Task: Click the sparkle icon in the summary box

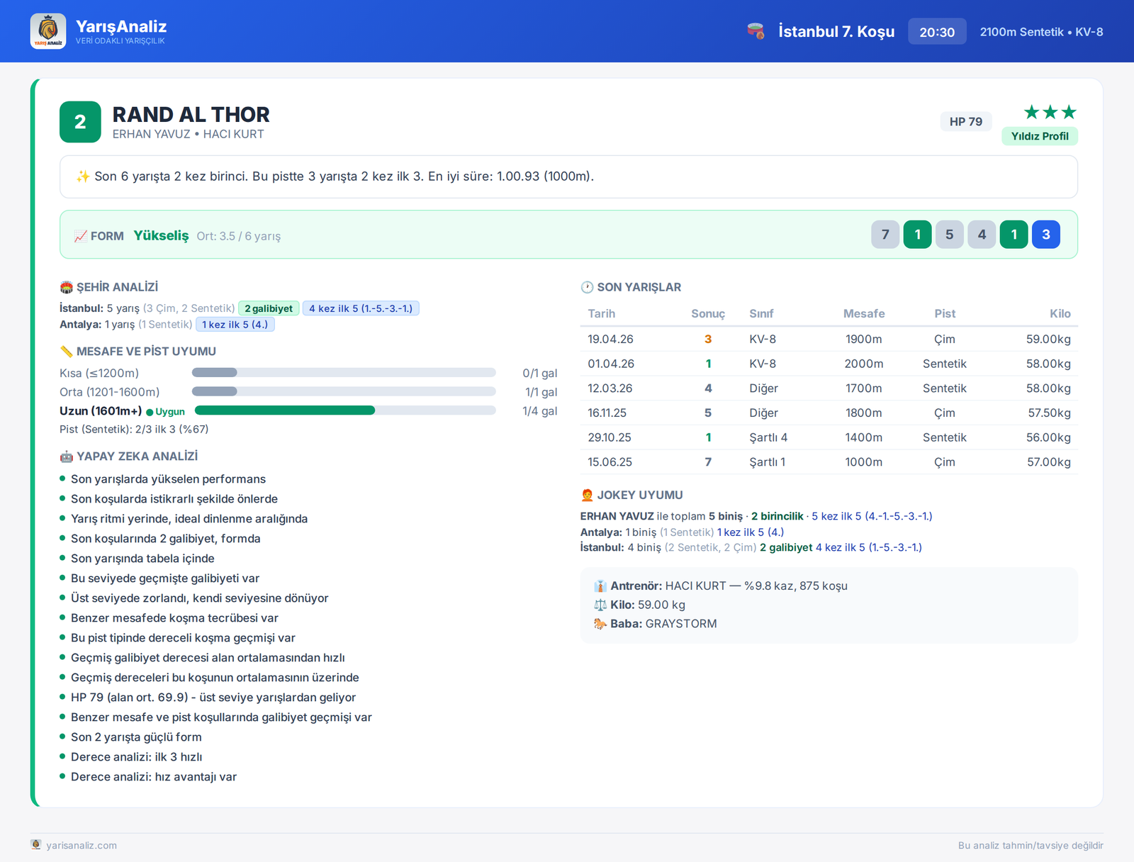Action: 83,177
